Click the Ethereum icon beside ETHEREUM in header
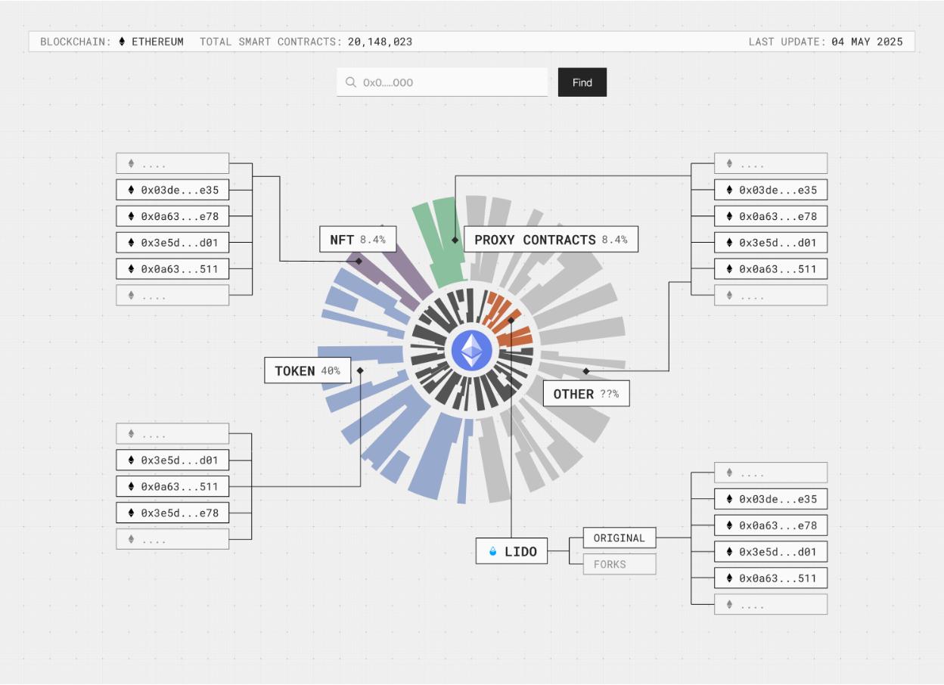 (x=123, y=42)
